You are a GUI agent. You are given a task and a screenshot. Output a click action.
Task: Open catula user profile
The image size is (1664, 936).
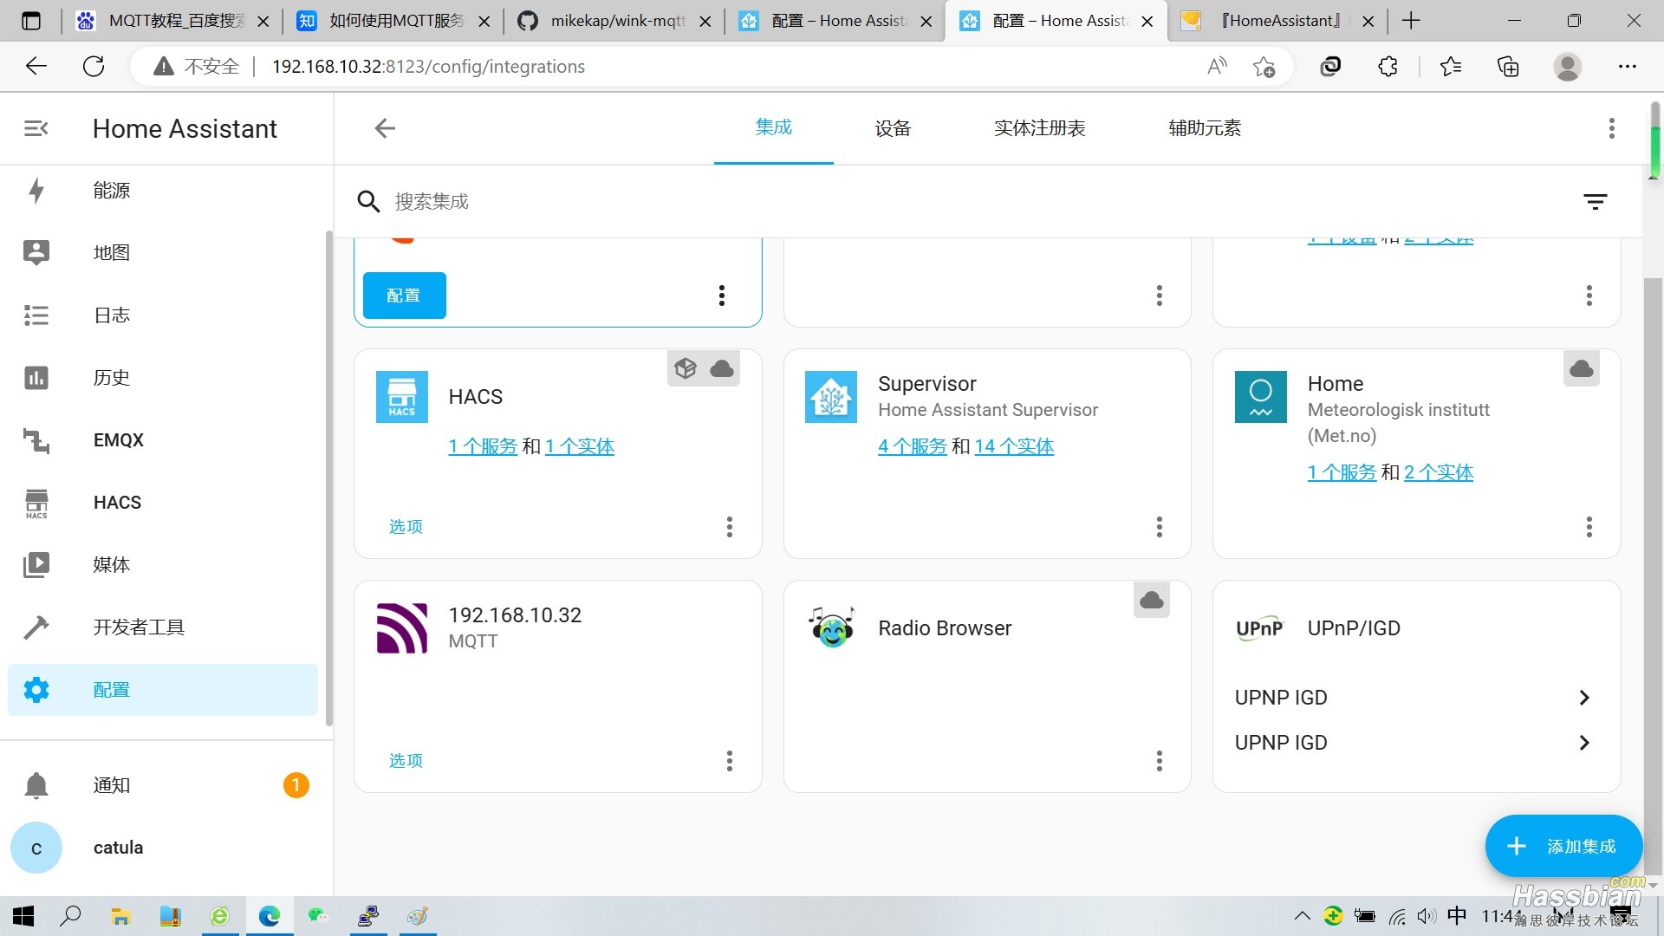point(163,848)
